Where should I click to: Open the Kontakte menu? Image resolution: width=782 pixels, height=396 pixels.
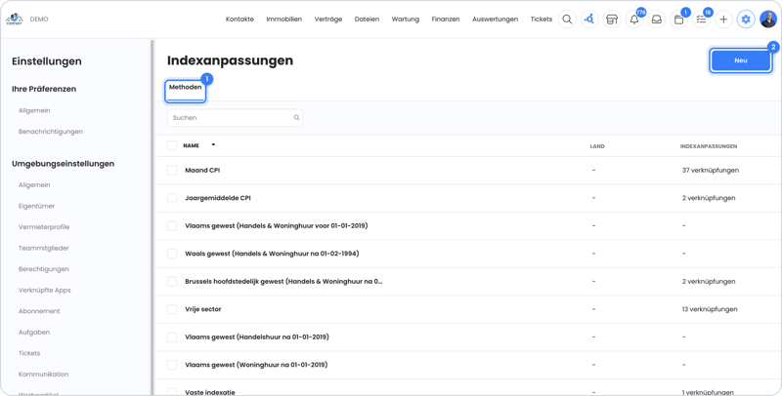(x=239, y=20)
